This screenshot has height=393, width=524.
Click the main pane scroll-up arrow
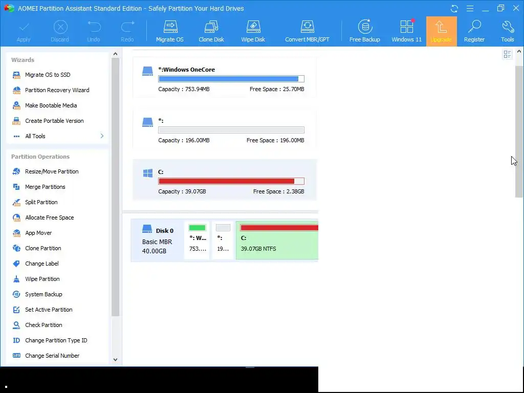pyautogui.click(x=519, y=52)
